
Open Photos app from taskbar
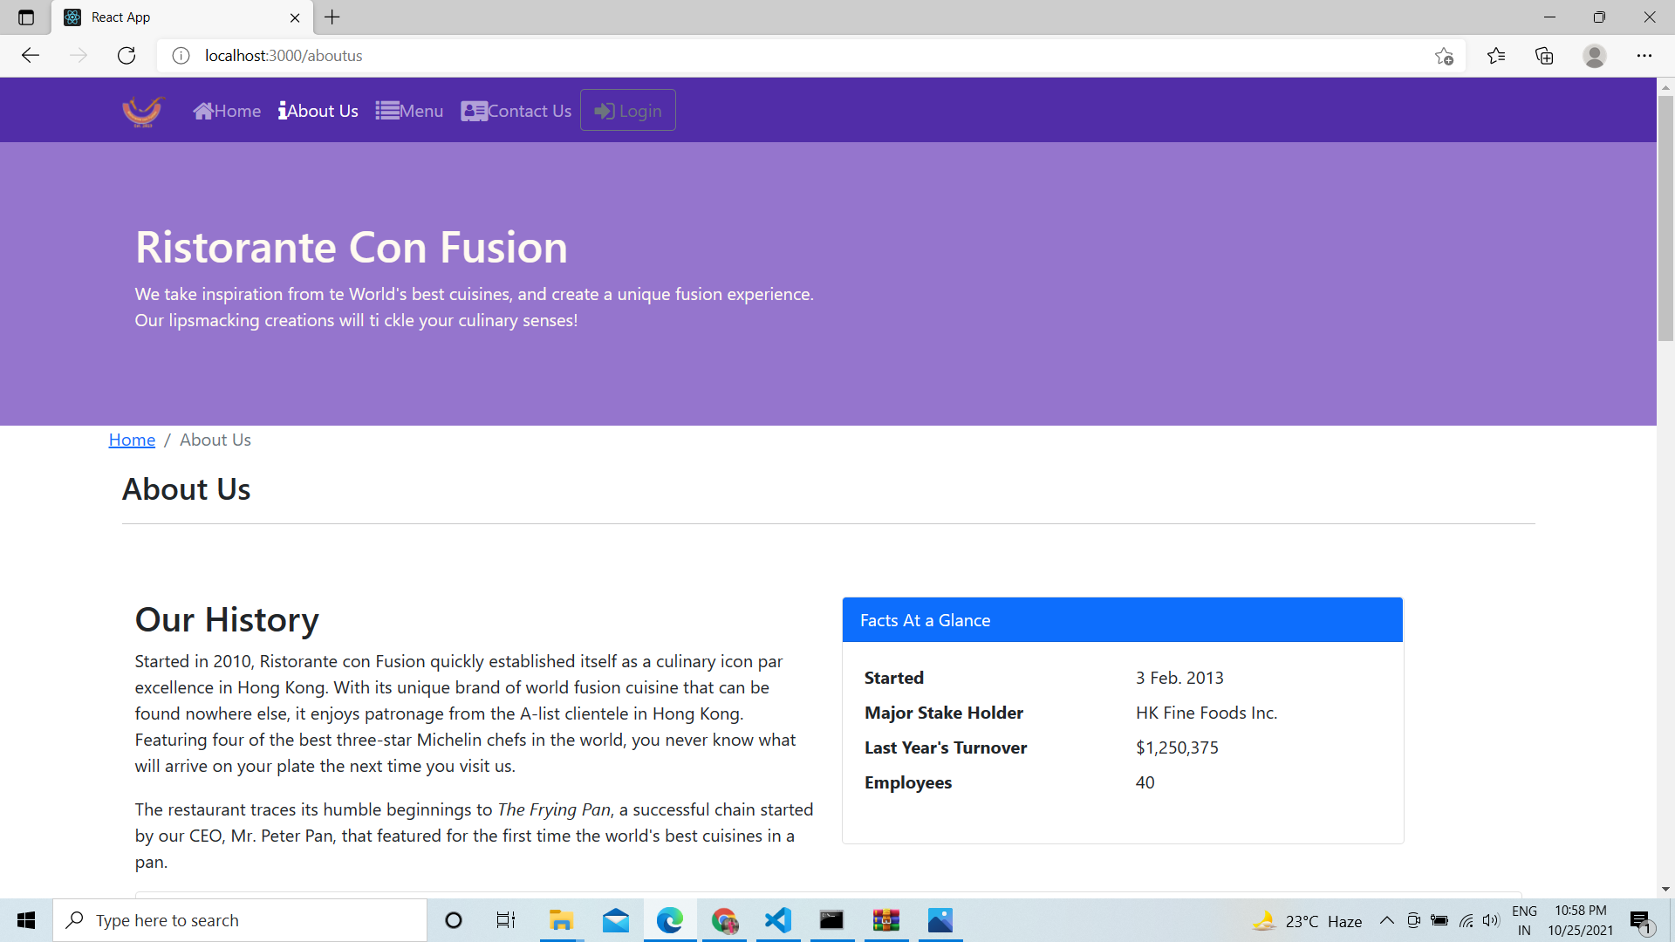940,920
